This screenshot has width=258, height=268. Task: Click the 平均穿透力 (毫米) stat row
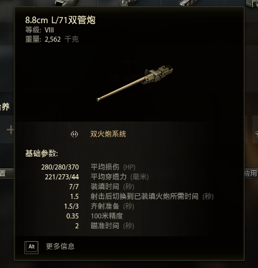(x=97, y=177)
